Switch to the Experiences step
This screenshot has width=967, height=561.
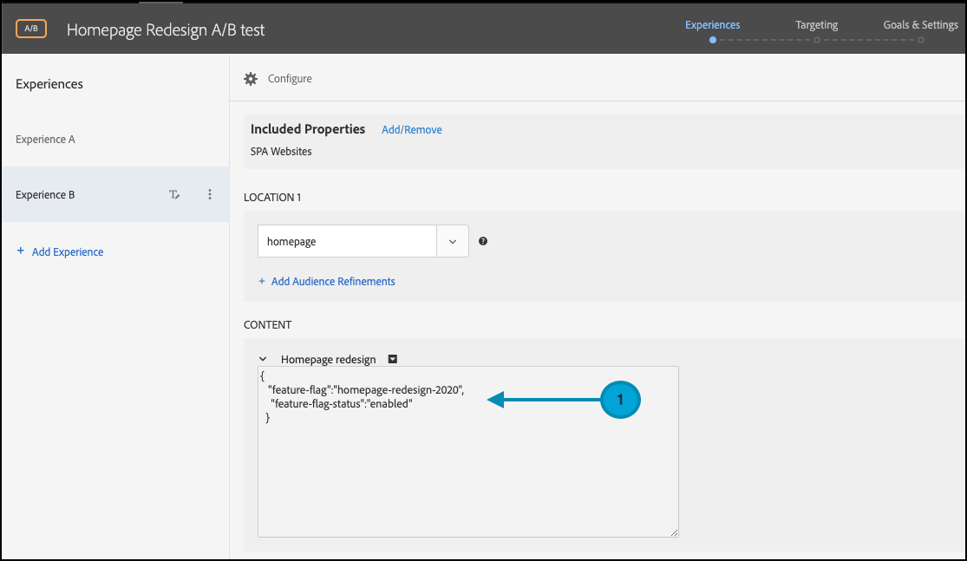[x=712, y=25]
